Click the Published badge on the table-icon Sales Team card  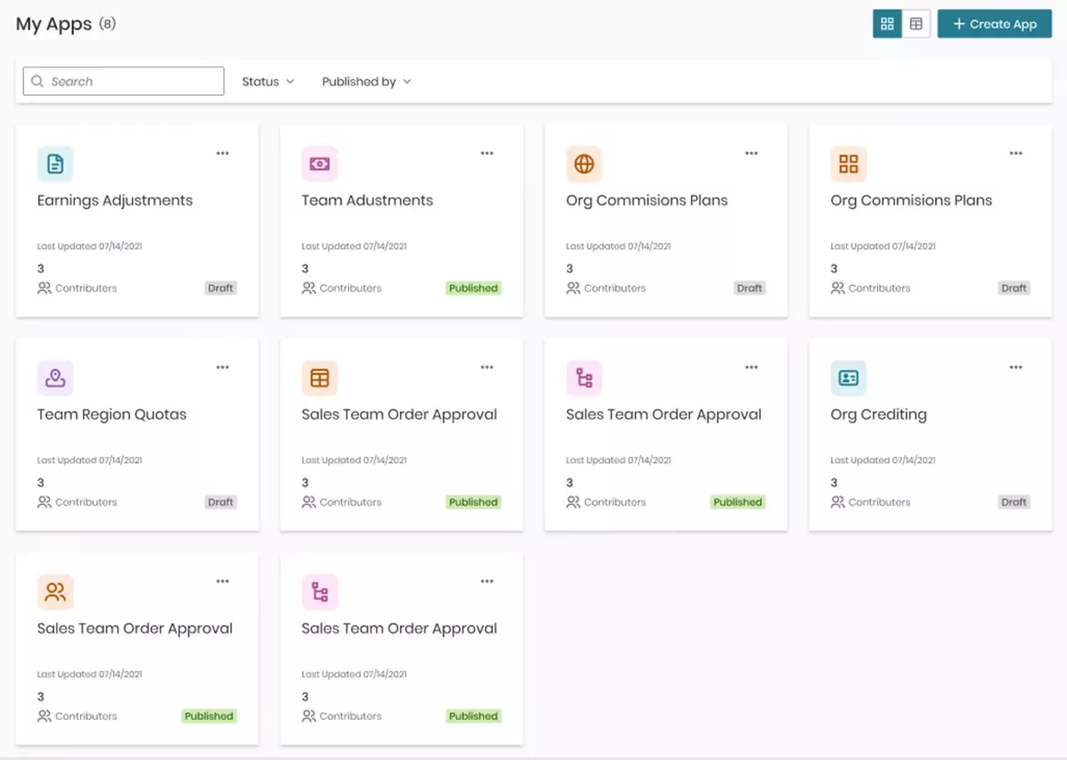click(473, 502)
